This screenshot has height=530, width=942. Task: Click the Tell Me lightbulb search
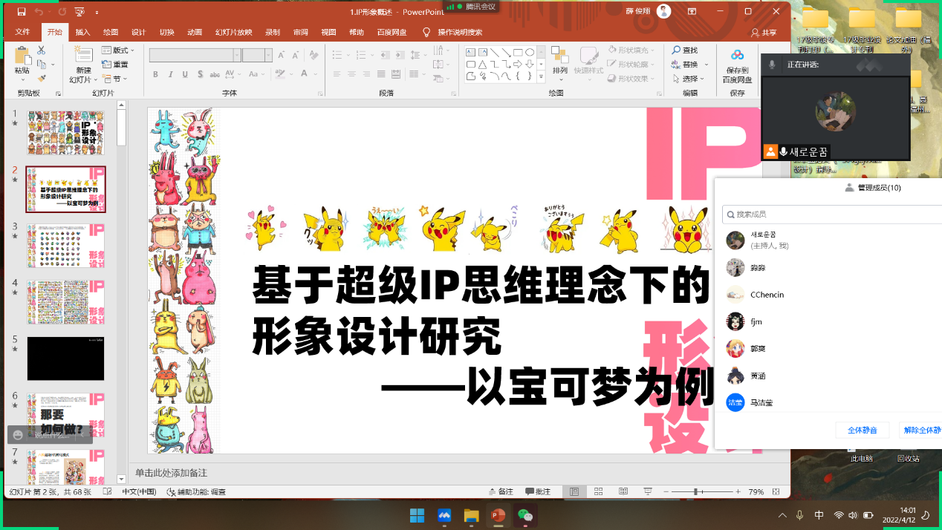[x=426, y=33]
